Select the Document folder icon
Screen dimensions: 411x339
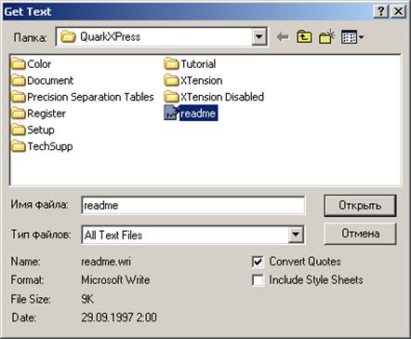click(19, 81)
